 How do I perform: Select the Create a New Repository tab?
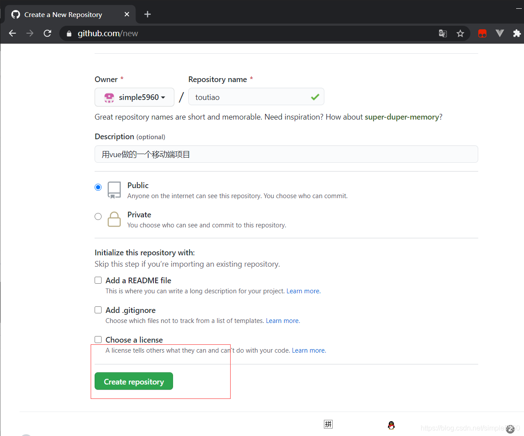point(71,14)
